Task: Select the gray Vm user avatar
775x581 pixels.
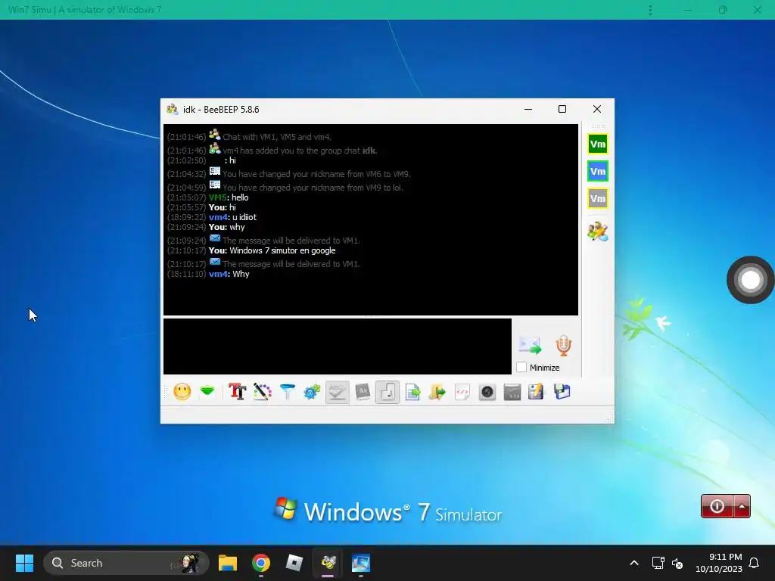Action: [598, 199]
